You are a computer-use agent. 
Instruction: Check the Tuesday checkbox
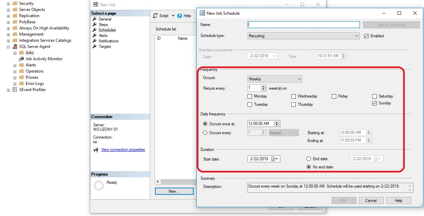click(250, 105)
